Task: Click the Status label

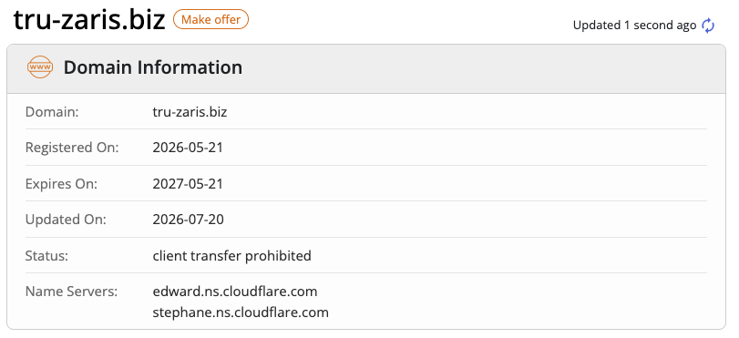Action: coord(46,255)
